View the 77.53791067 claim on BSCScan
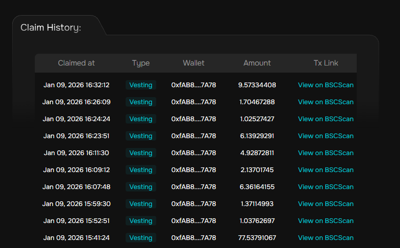 [x=326, y=238]
